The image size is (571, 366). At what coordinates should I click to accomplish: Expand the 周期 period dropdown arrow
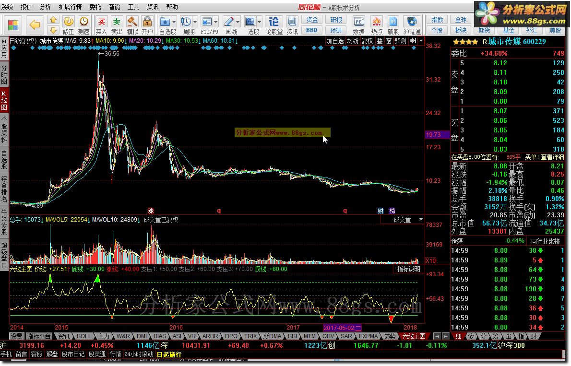click(x=195, y=22)
